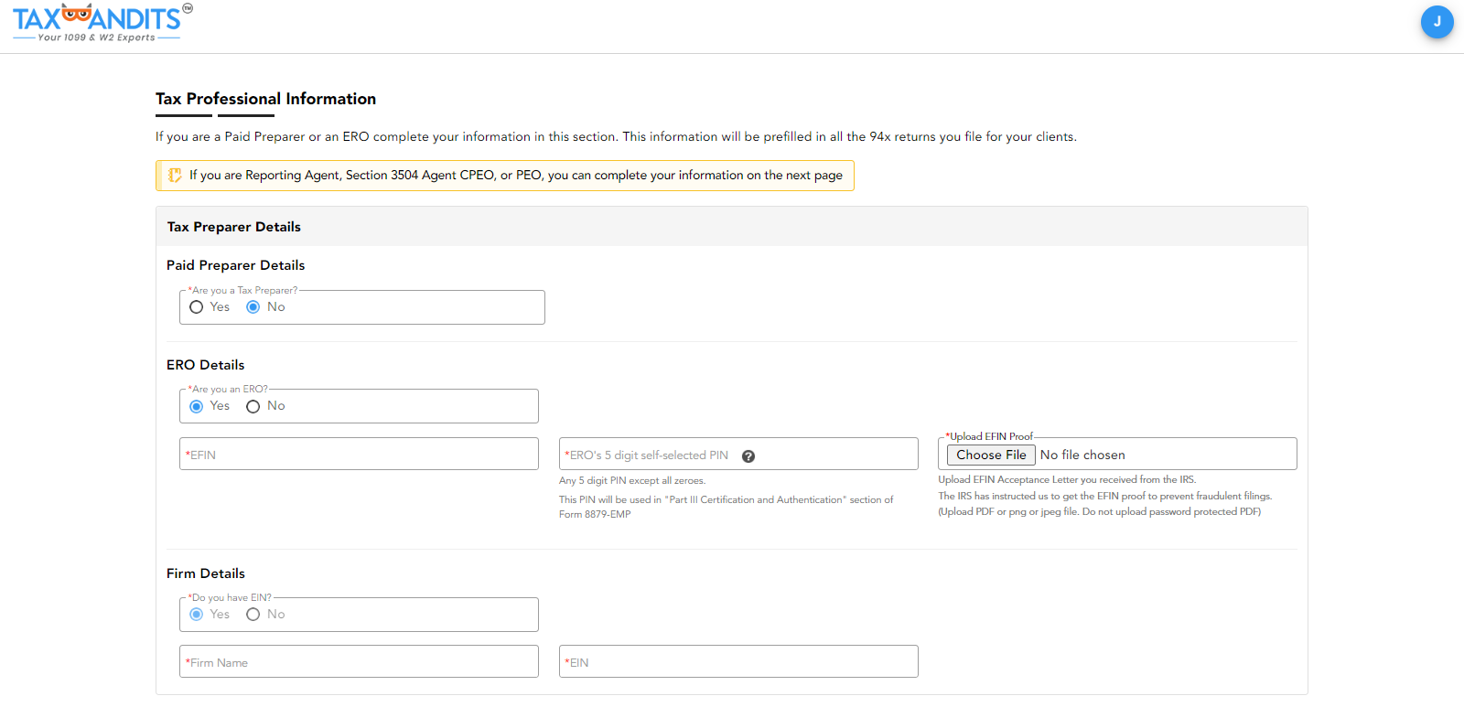Click the Firm Name input field
The height and width of the screenshot is (707, 1464).
click(359, 661)
